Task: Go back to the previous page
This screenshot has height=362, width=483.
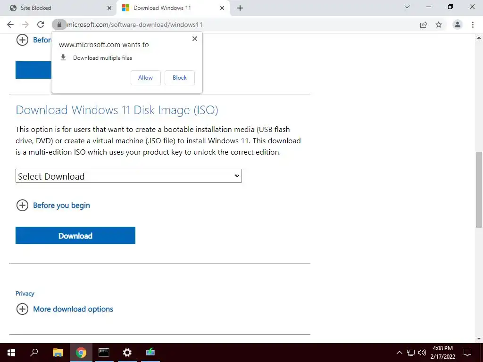Action: click(10, 25)
